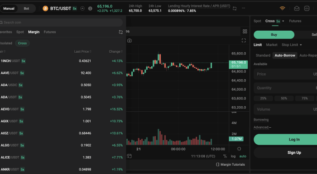317x174 pixels.
Task: Set quantity to 25%
Action: pyautogui.click(x=263, y=98)
